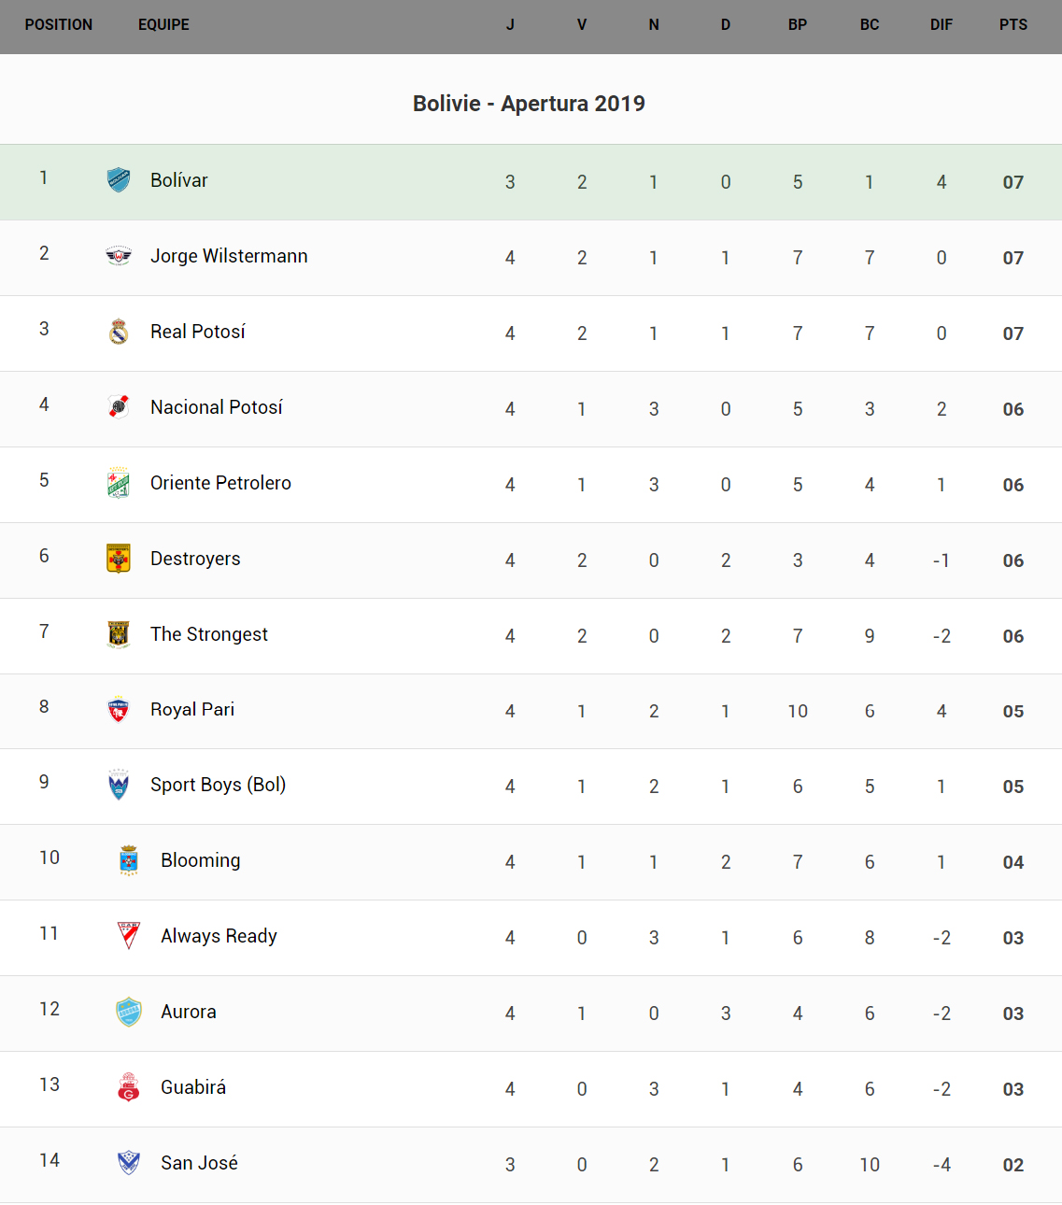Click the DIF column header
1062x1205 pixels.
point(941,25)
